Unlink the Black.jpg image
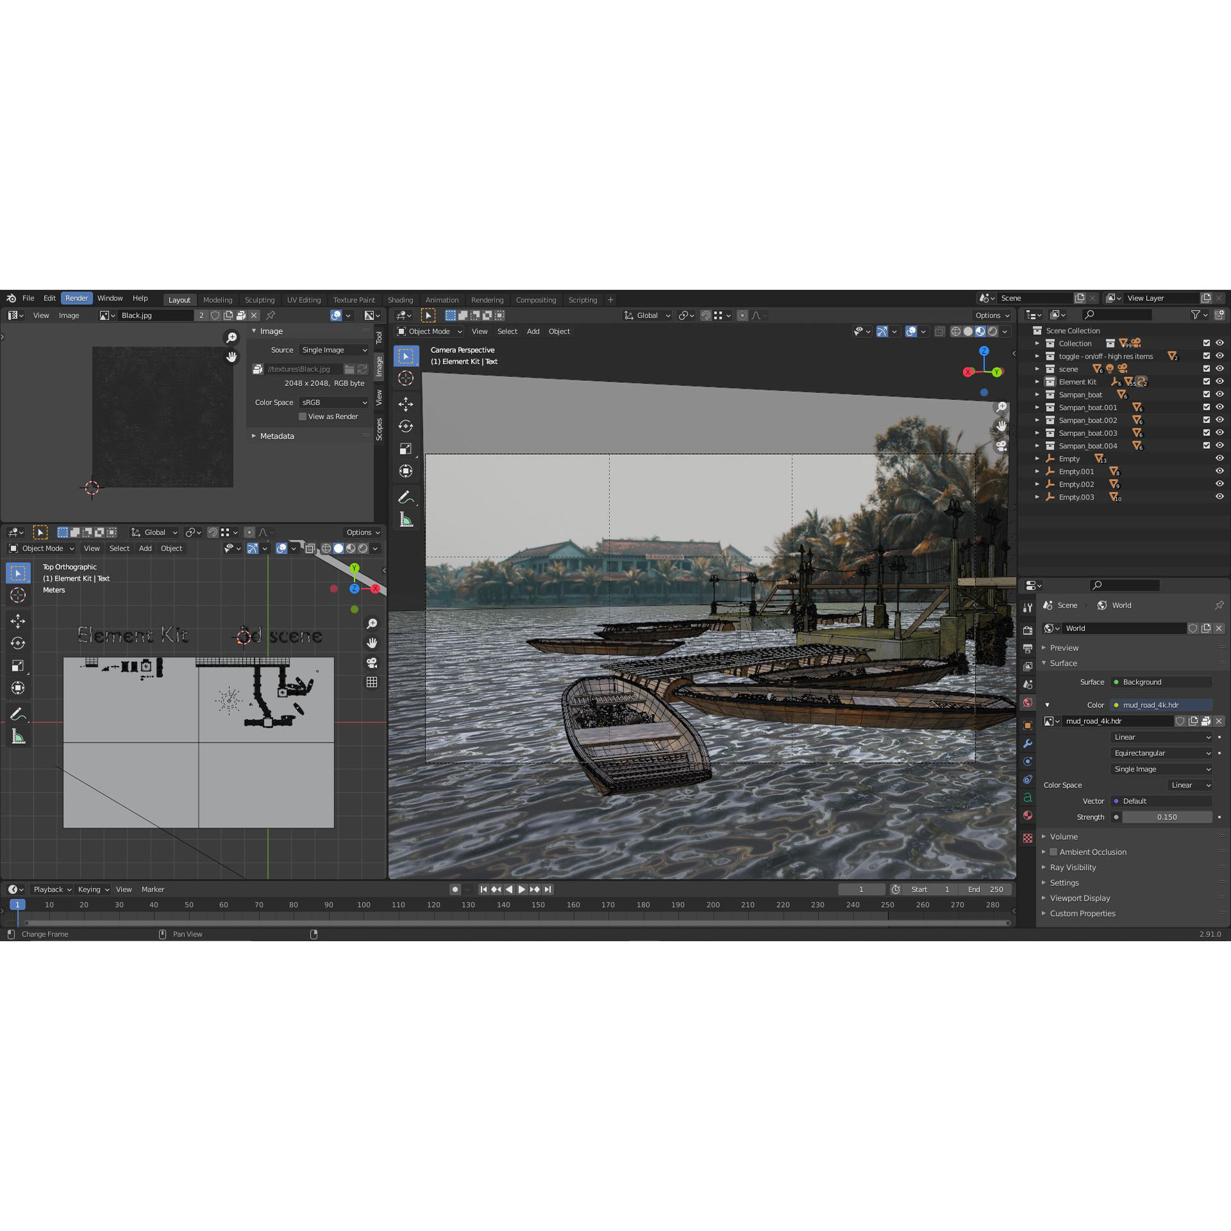The width and height of the screenshot is (1231, 1231). tap(254, 315)
